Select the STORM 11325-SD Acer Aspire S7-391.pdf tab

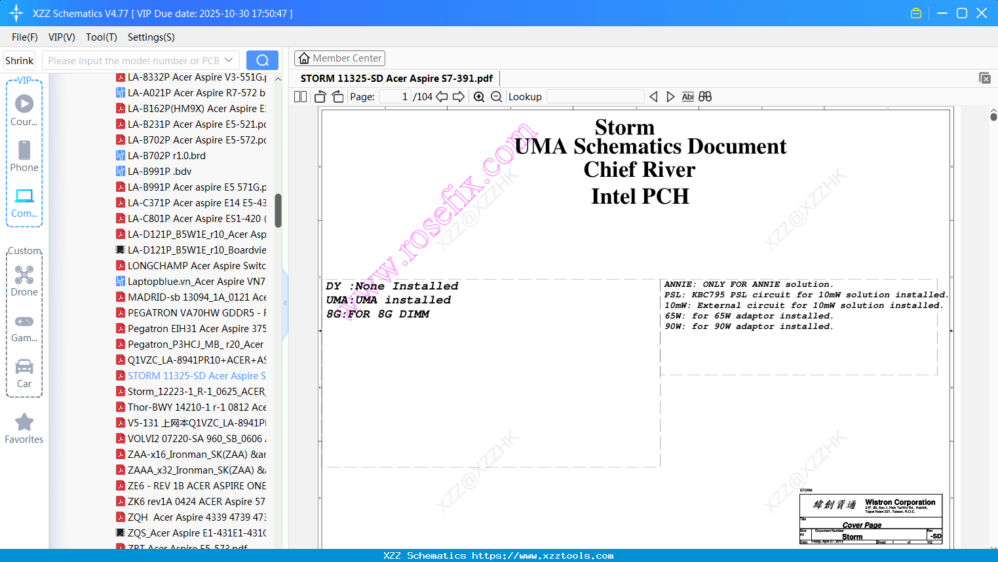pos(396,79)
